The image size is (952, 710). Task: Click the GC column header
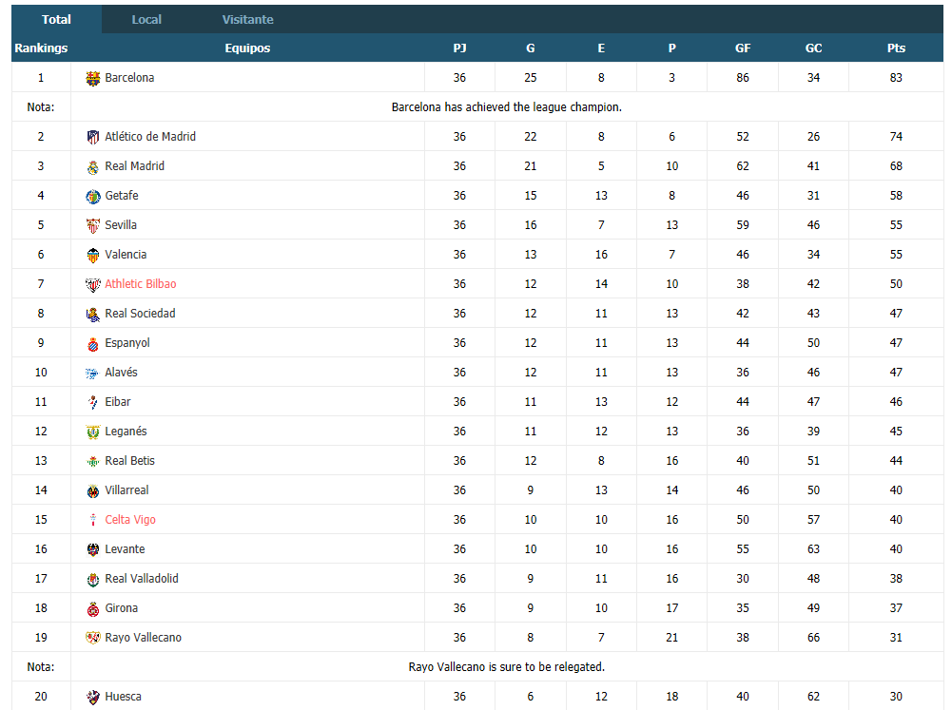click(x=813, y=48)
